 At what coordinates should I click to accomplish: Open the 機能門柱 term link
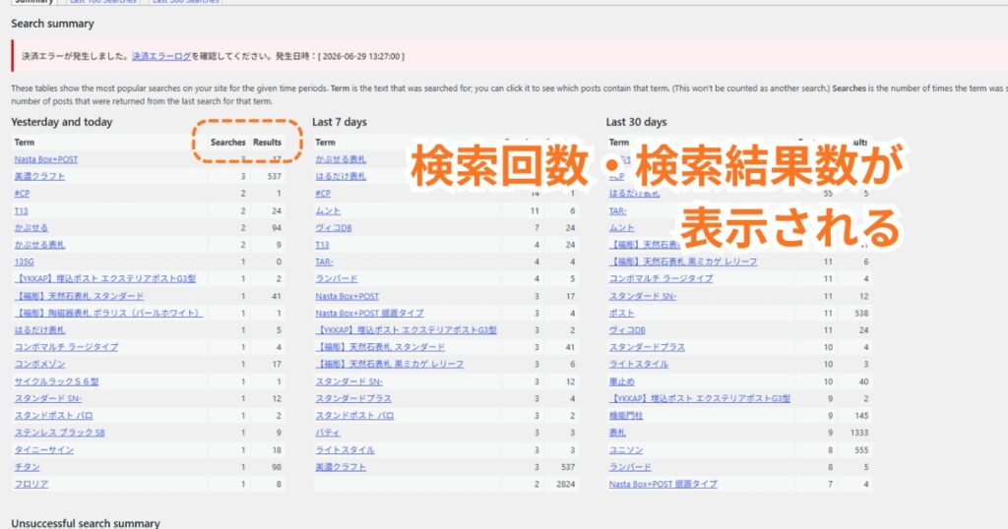pos(626,415)
